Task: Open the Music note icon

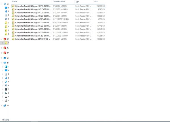Action: click(6, 82)
